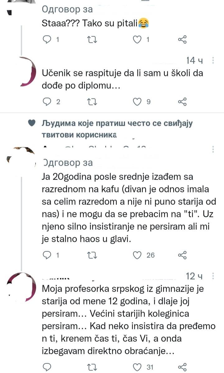Share the tweet about the student's diploma
Viewport: 224px width, 373px height.
(x=182, y=102)
